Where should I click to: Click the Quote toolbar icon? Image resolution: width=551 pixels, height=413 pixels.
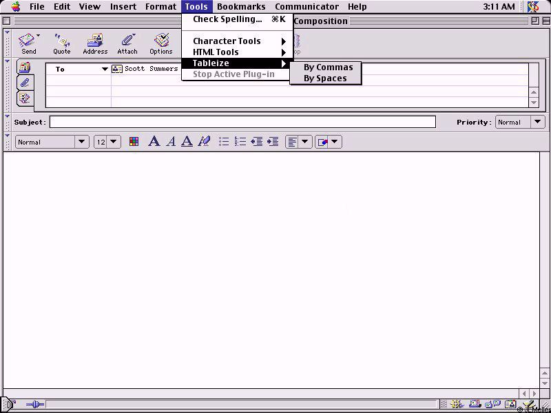point(62,43)
